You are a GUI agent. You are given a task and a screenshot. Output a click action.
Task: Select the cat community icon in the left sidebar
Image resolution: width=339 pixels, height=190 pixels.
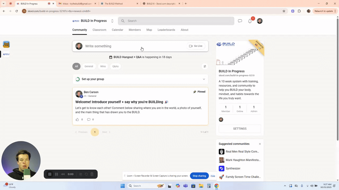click(6, 44)
